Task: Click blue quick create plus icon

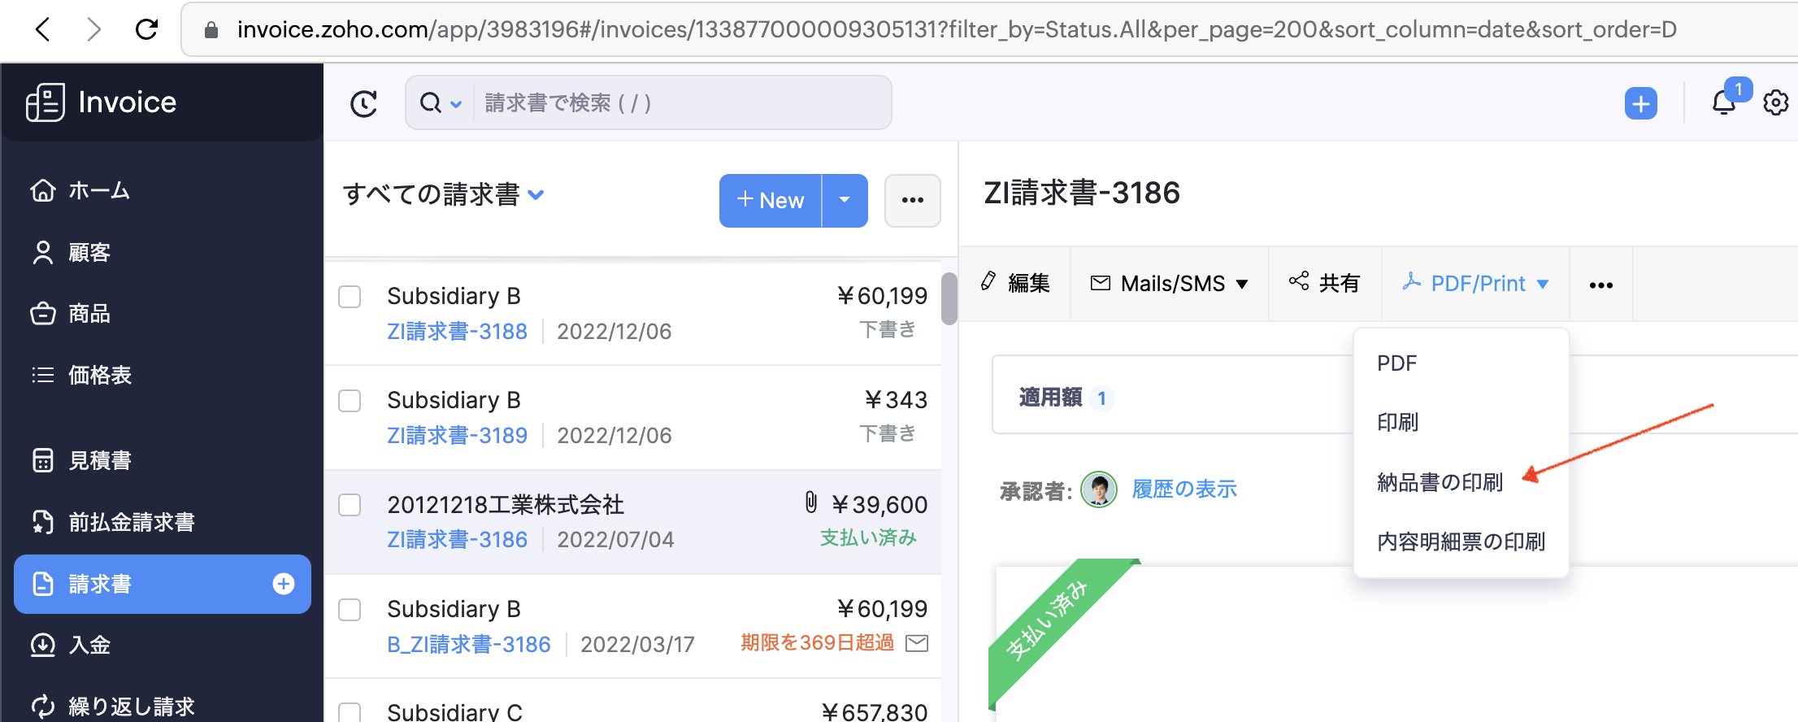Action: point(1640,103)
